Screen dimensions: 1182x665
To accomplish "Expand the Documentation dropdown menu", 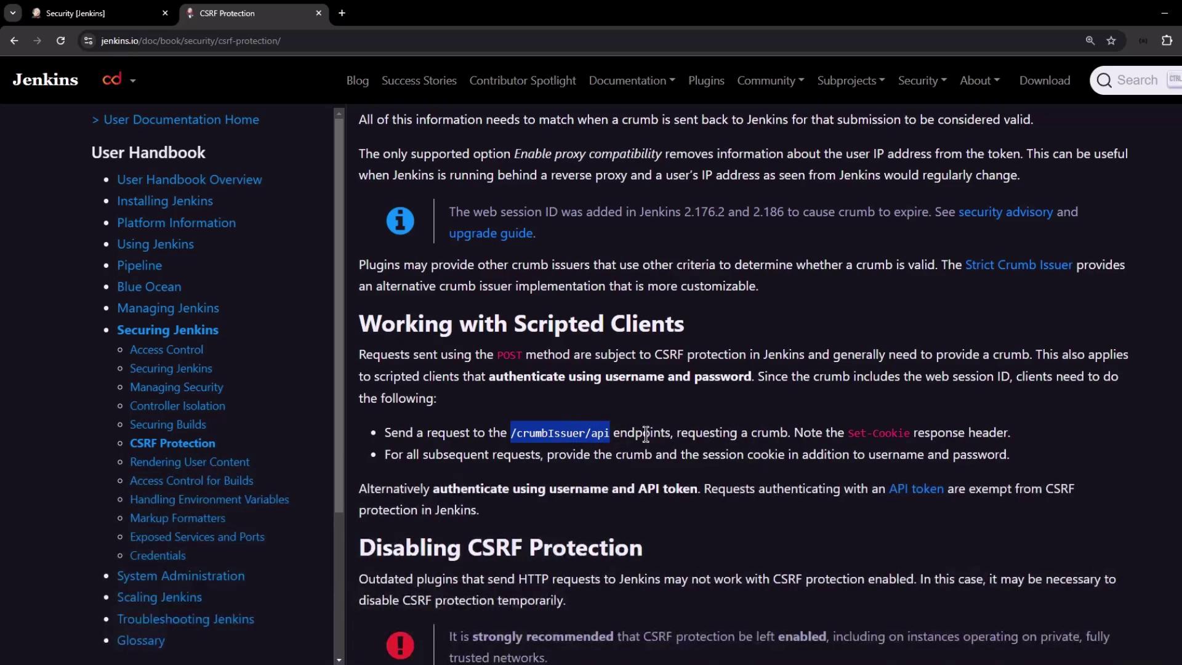I will point(632,81).
